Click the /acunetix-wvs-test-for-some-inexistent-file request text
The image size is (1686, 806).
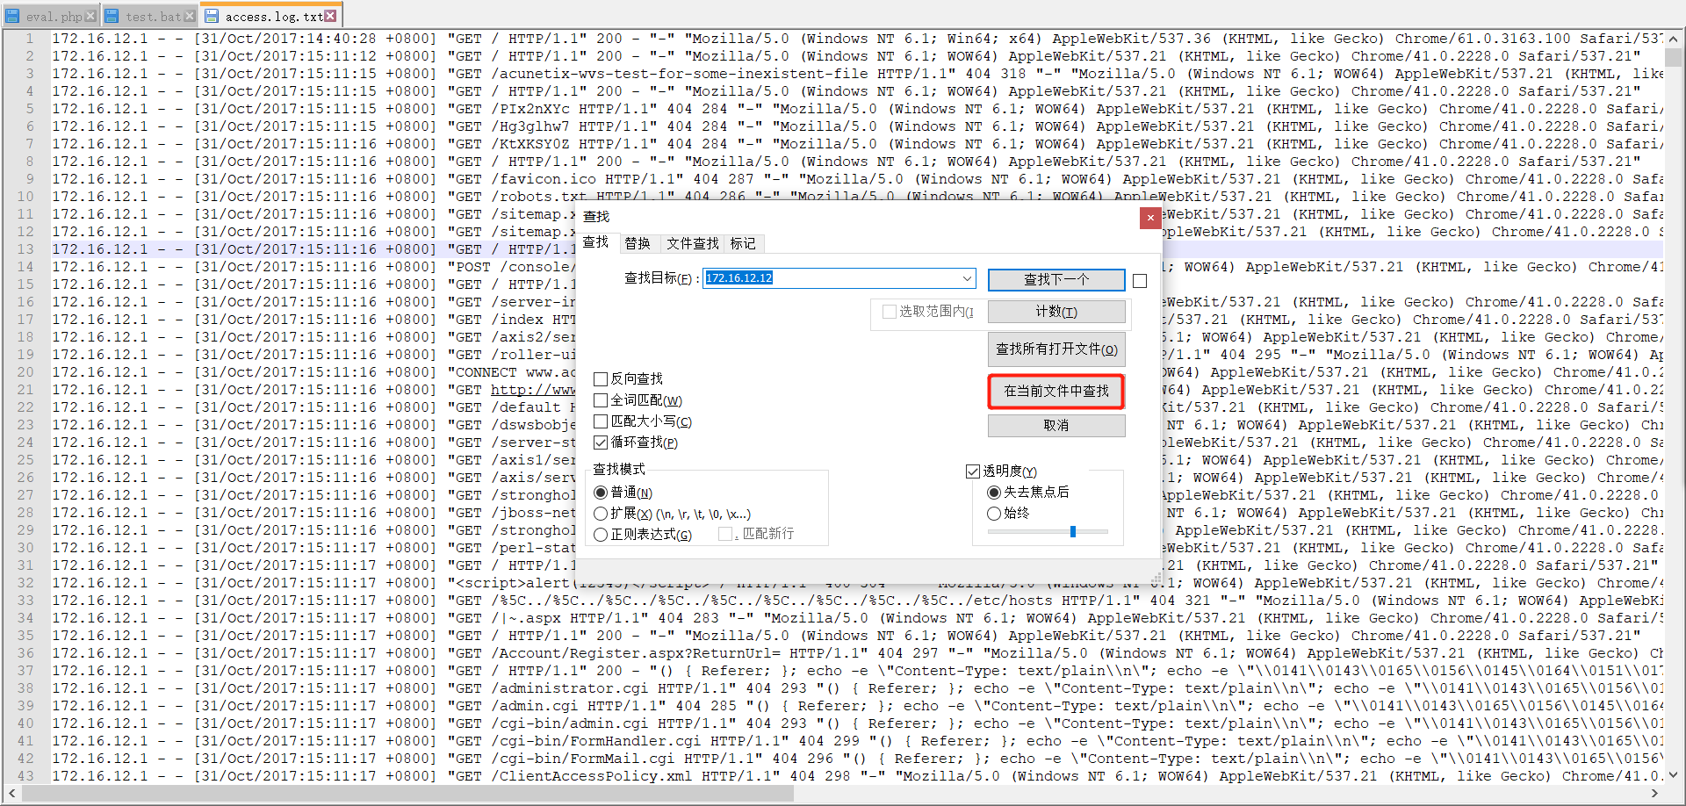tap(680, 74)
